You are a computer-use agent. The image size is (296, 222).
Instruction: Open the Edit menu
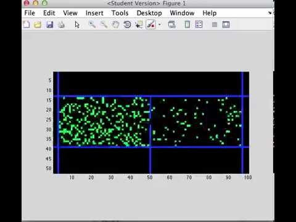pyautogui.click(x=49, y=13)
